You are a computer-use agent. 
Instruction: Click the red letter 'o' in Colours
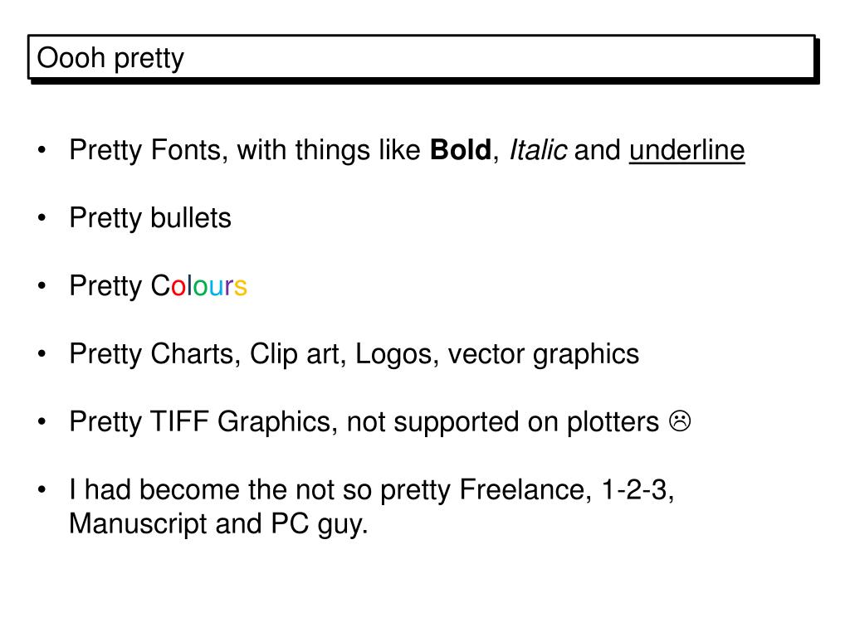(178, 287)
